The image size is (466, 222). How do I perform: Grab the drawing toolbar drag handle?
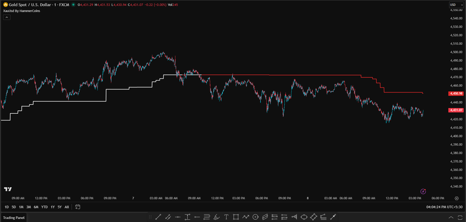(x=150, y=217)
